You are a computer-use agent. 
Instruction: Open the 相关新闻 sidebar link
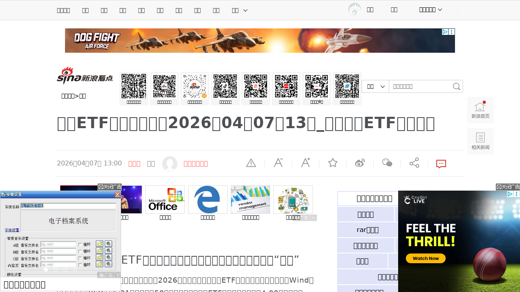480,141
